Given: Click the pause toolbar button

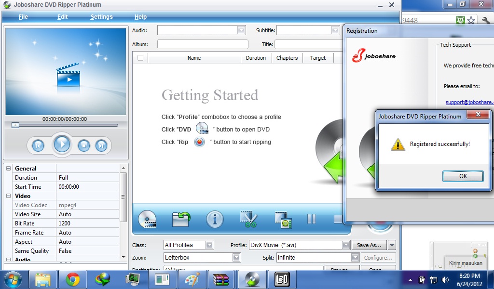Looking at the screenshot, I should (x=311, y=219).
